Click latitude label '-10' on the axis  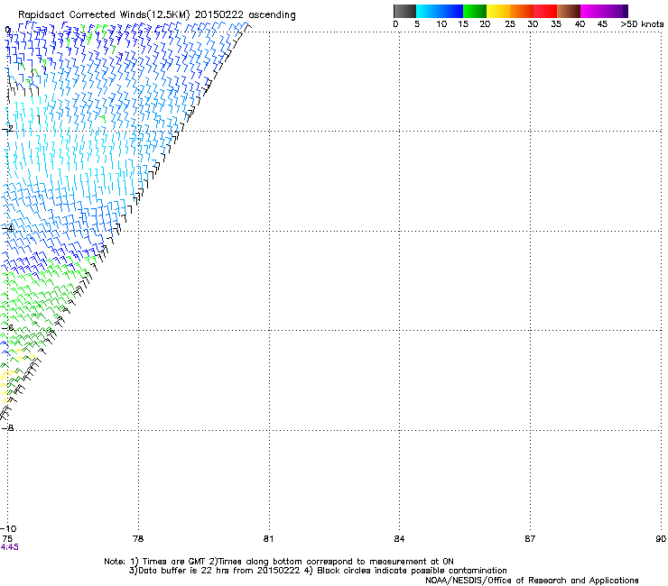[8, 529]
